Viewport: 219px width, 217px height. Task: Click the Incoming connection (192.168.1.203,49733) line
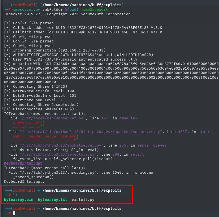tap(55, 50)
